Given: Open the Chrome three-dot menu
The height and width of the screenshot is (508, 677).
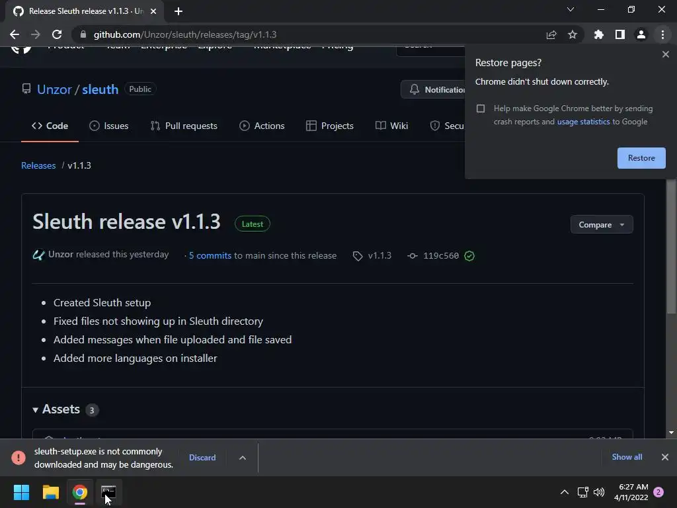Looking at the screenshot, I should click(x=662, y=34).
